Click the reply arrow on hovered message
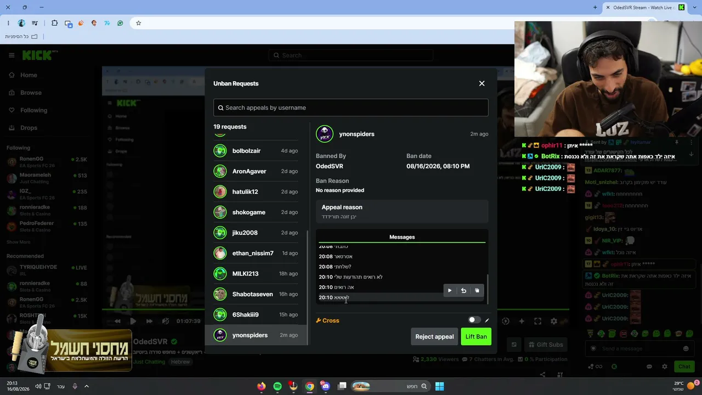Image resolution: width=702 pixels, height=395 pixels. pos(463,291)
